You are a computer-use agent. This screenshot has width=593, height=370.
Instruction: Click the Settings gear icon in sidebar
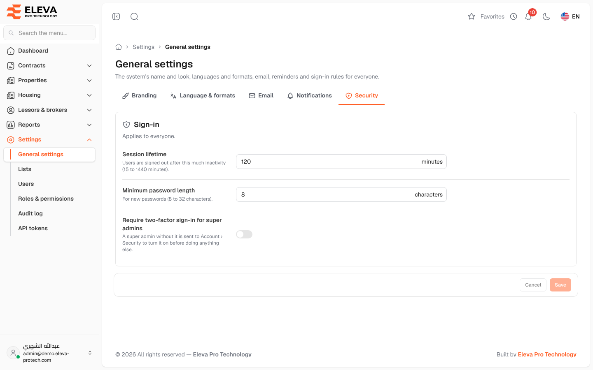point(11,140)
